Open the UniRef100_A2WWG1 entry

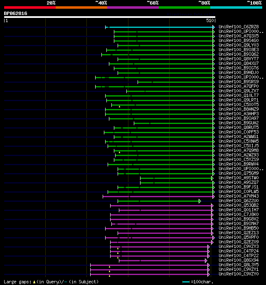pyautogui.click(x=239, y=137)
